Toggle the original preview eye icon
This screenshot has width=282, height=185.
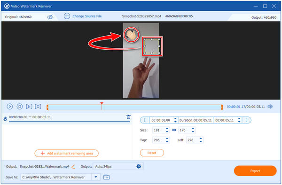click(50, 17)
